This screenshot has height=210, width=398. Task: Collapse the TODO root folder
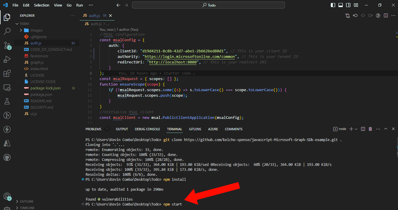click(x=17, y=24)
